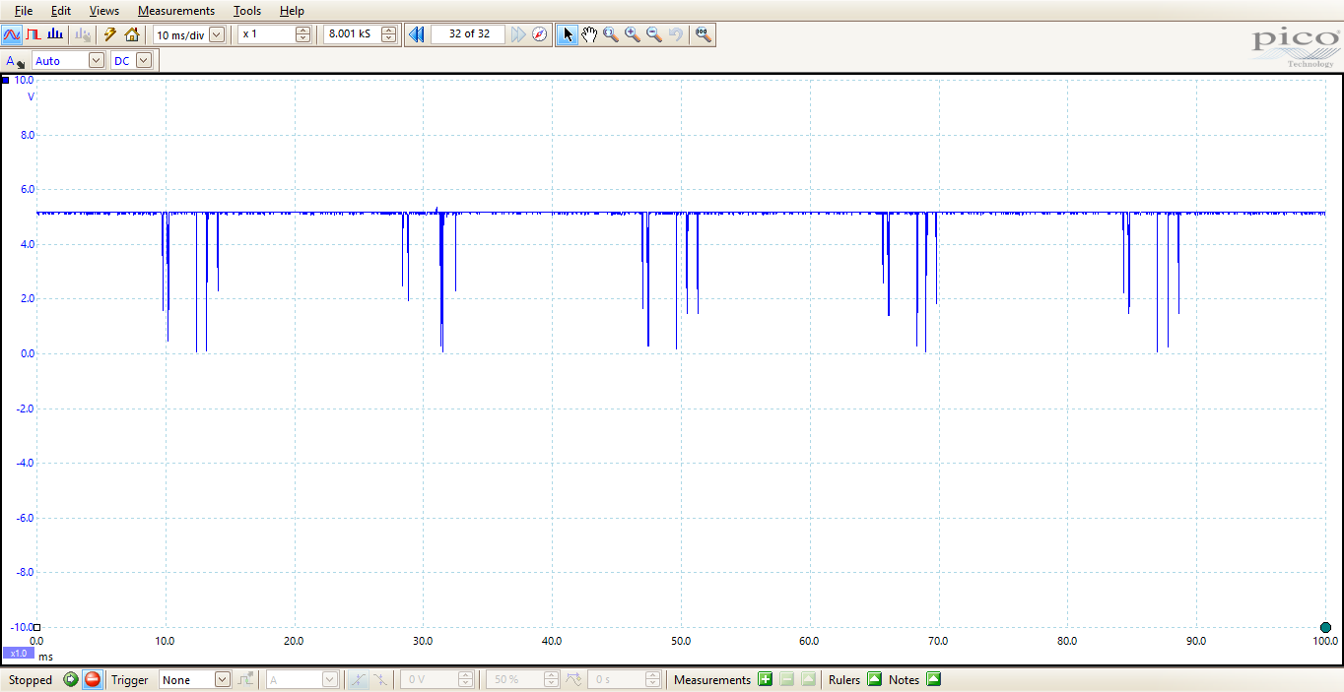Click the 50.0 ms time axis label
The image size is (1344, 692).
pos(680,641)
